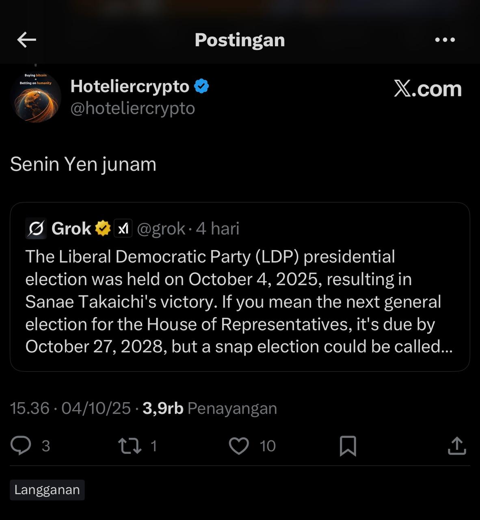The width and height of the screenshot is (480, 520).
Task: Tap the X.com logo watermark
Action: (x=428, y=89)
